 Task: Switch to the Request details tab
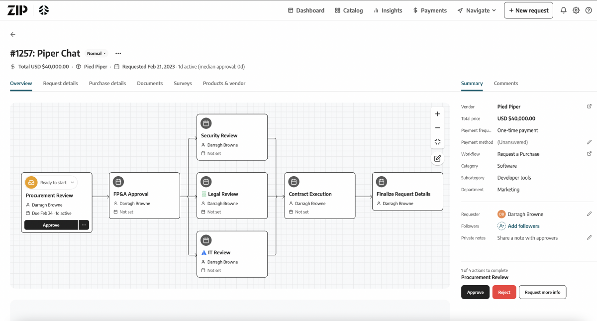tap(61, 84)
